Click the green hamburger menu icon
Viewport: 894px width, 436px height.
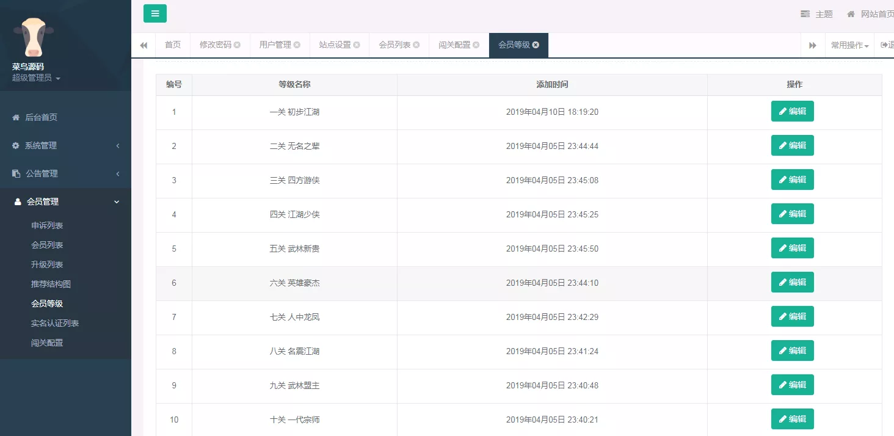pyautogui.click(x=154, y=13)
